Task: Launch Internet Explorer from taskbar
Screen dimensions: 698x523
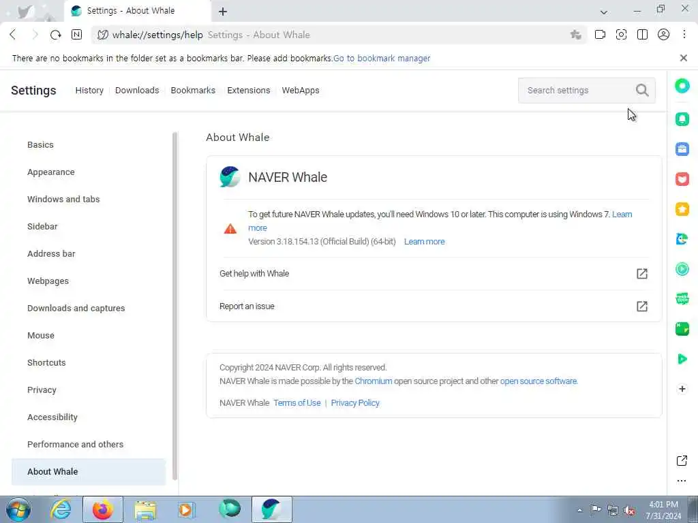Action: (x=61, y=509)
